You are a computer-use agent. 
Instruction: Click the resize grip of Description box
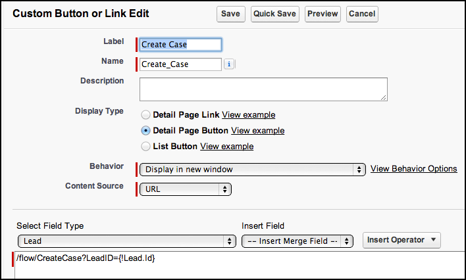[383, 97]
